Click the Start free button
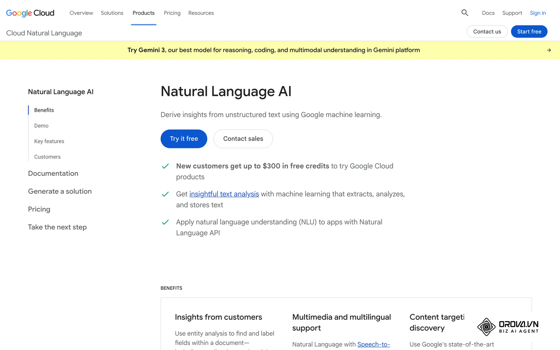This screenshot has height=350, width=560. pyautogui.click(x=529, y=31)
